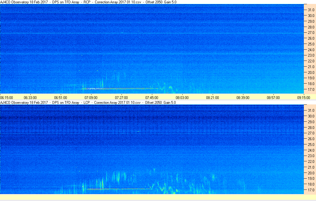Screen dimensions: 316x201
Task: Click the 31.0 frequency label on LCP plot
Action: 311,110
